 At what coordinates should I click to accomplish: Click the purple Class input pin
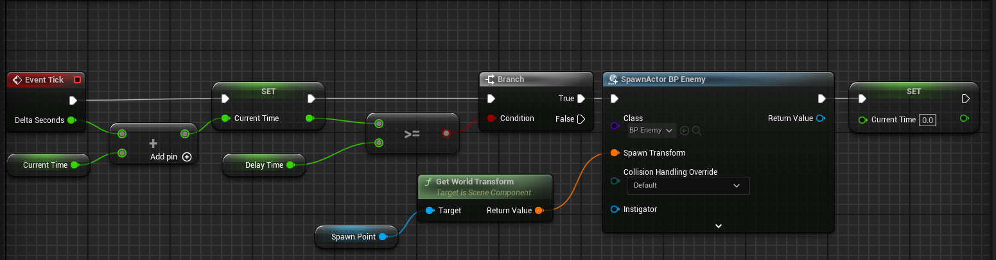pyautogui.click(x=615, y=125)
